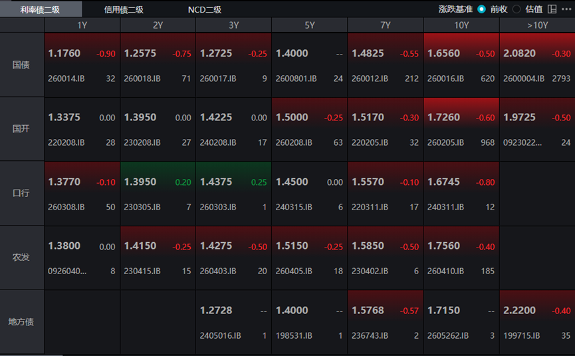The width and height of the screenshot is (575, 356).
Task: Switch to the 利率债二级 tab
Action: [41, 9]
